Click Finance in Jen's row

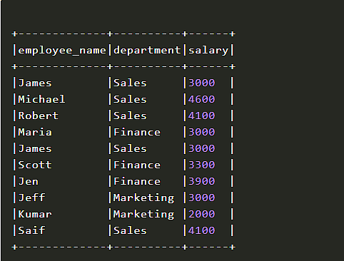click(137, 181)
